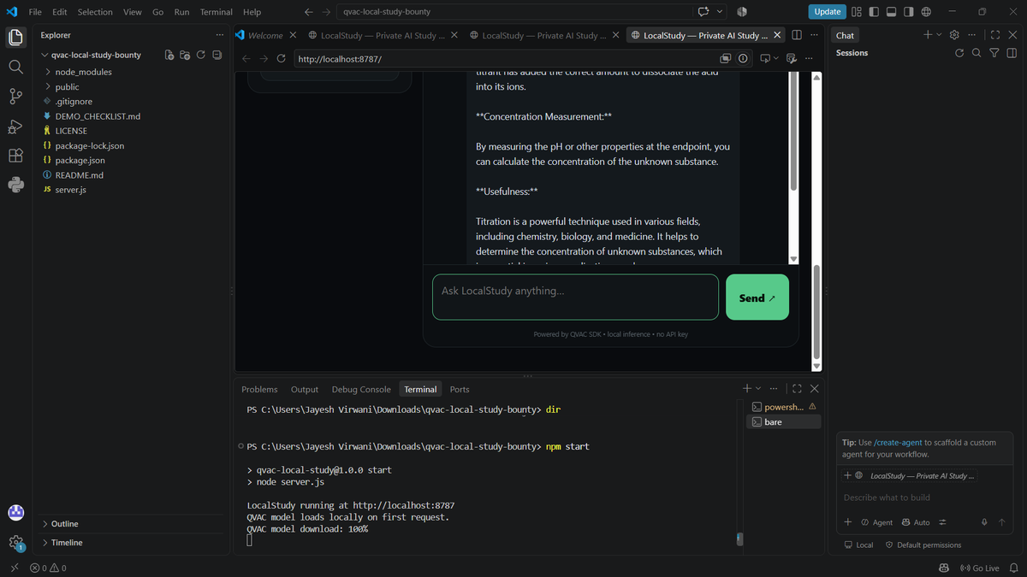Filter the chat Sessions

(994, 53)
